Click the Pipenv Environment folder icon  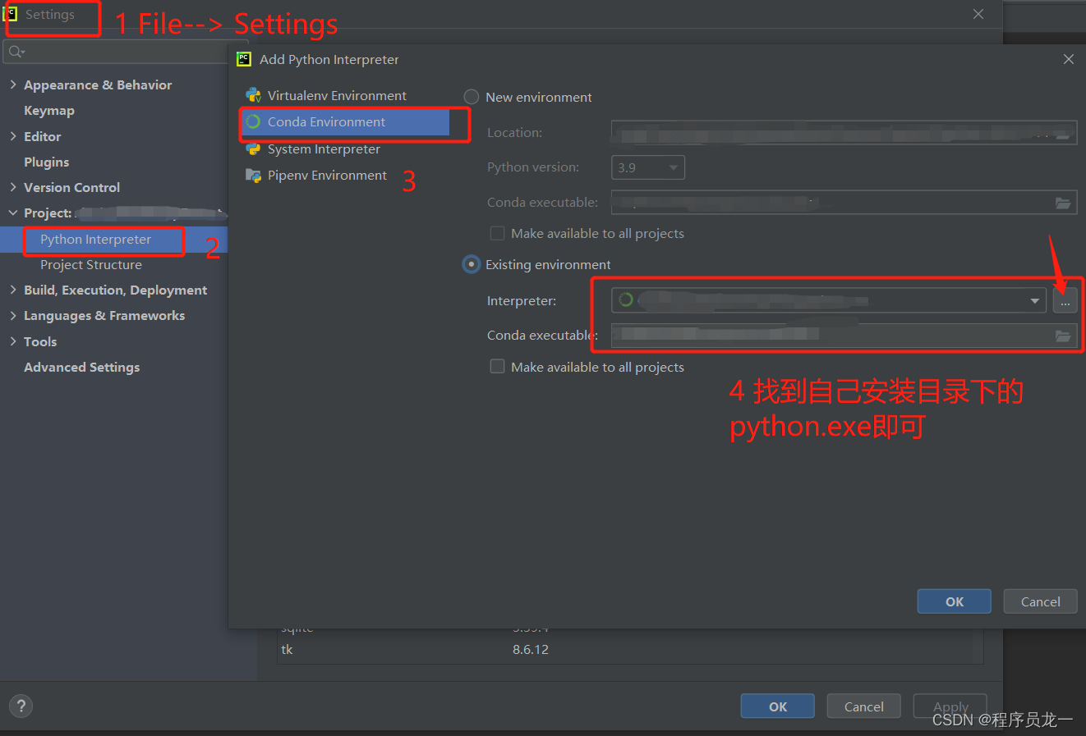(253, 175)
